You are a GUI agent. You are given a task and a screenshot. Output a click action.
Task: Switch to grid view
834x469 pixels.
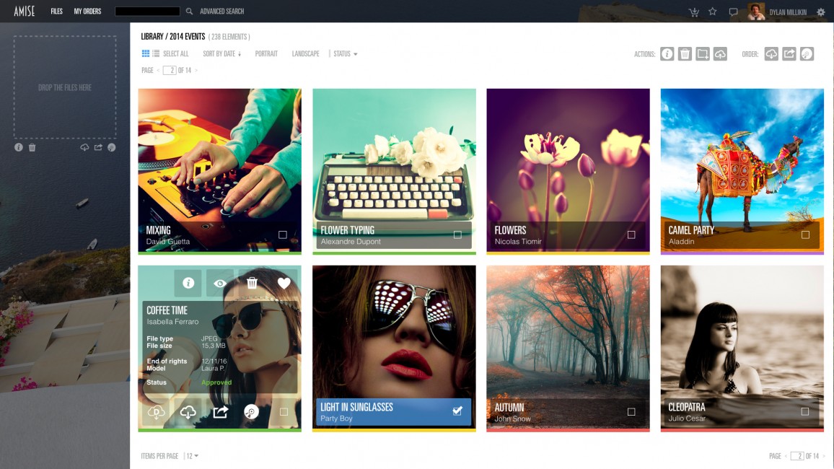(x=145, y=53)
